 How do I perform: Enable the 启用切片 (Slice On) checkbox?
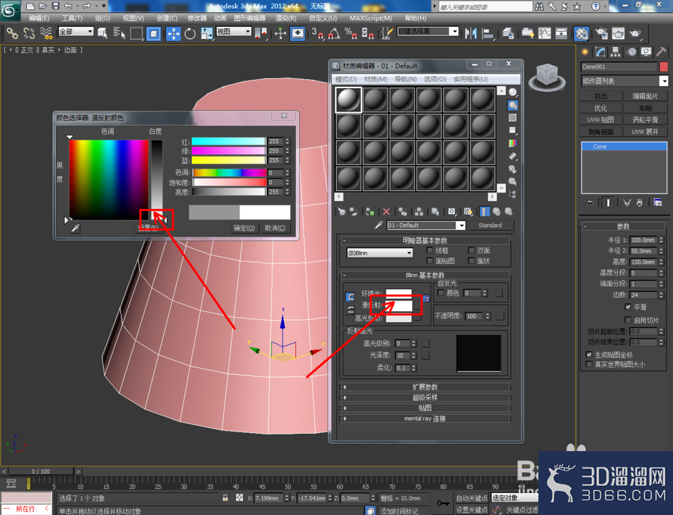(628, 320)
